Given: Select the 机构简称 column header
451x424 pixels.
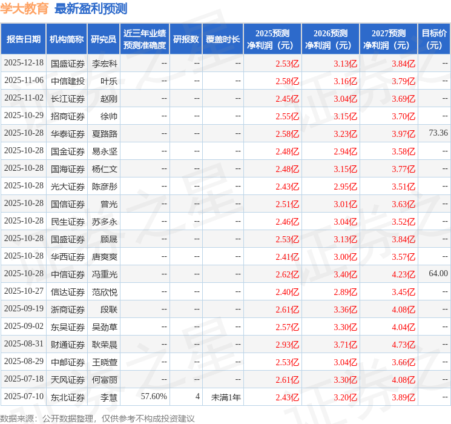Looking at the screenshot, I should pos(67,39).
